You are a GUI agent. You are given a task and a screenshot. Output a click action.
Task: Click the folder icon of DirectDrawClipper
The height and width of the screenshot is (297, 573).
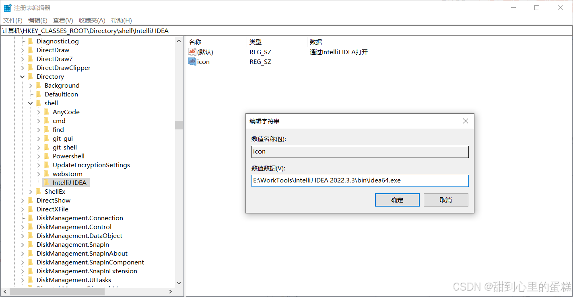31,68
